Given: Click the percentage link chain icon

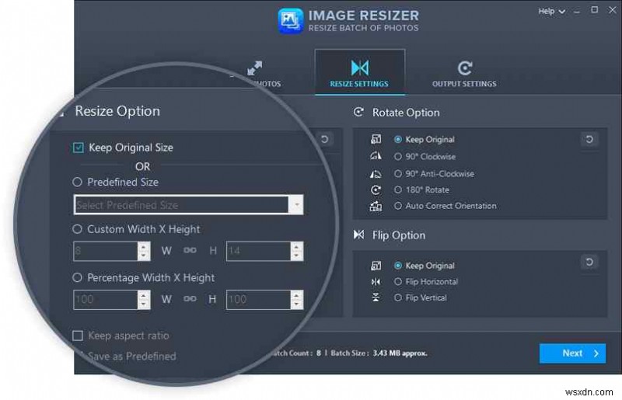Looking at the screenshot, I should [x=190, y=298].
